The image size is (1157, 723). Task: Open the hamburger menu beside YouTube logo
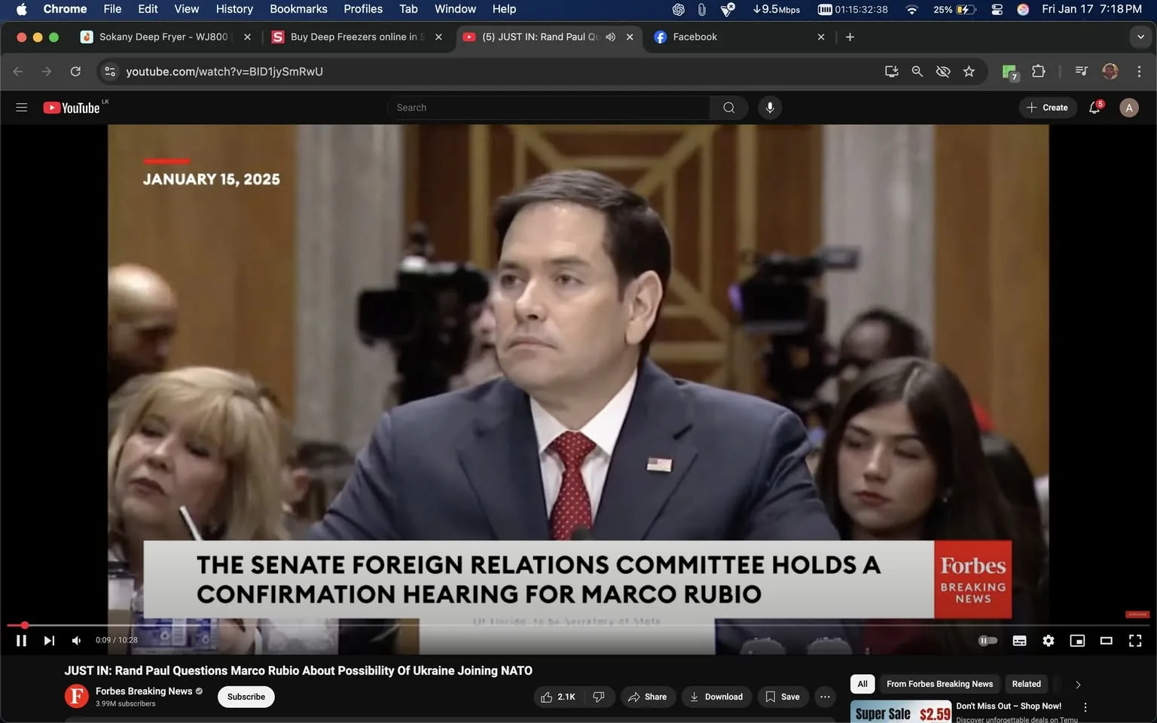coord(22,107)
